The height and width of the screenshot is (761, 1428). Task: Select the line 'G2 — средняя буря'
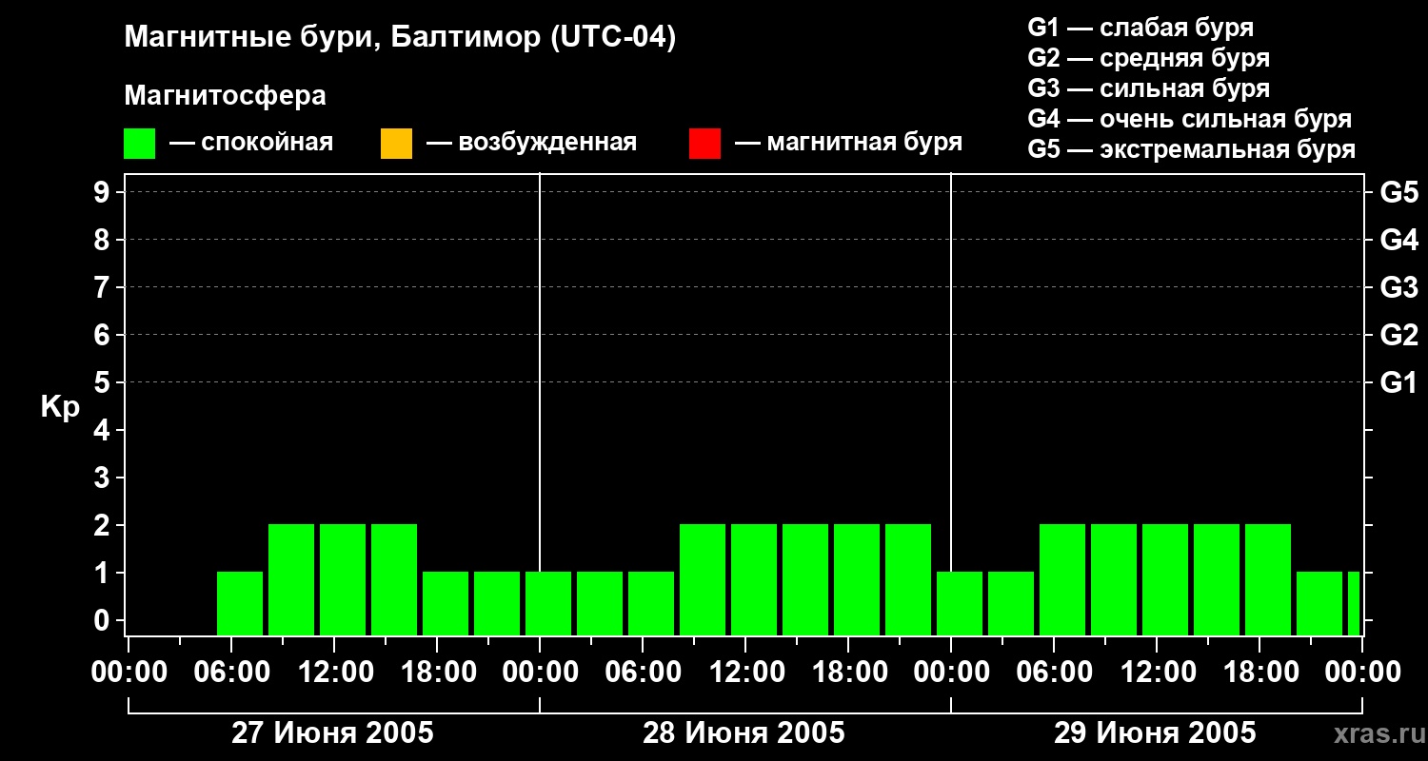[1148, 58]
